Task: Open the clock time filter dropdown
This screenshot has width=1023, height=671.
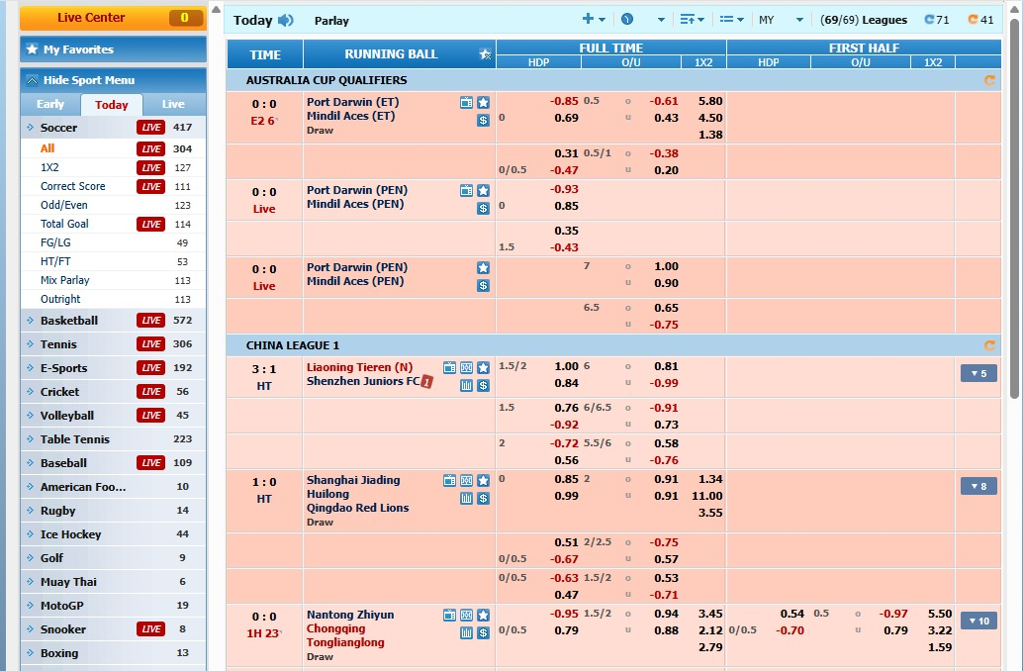Action: click(x=643, y=20)
